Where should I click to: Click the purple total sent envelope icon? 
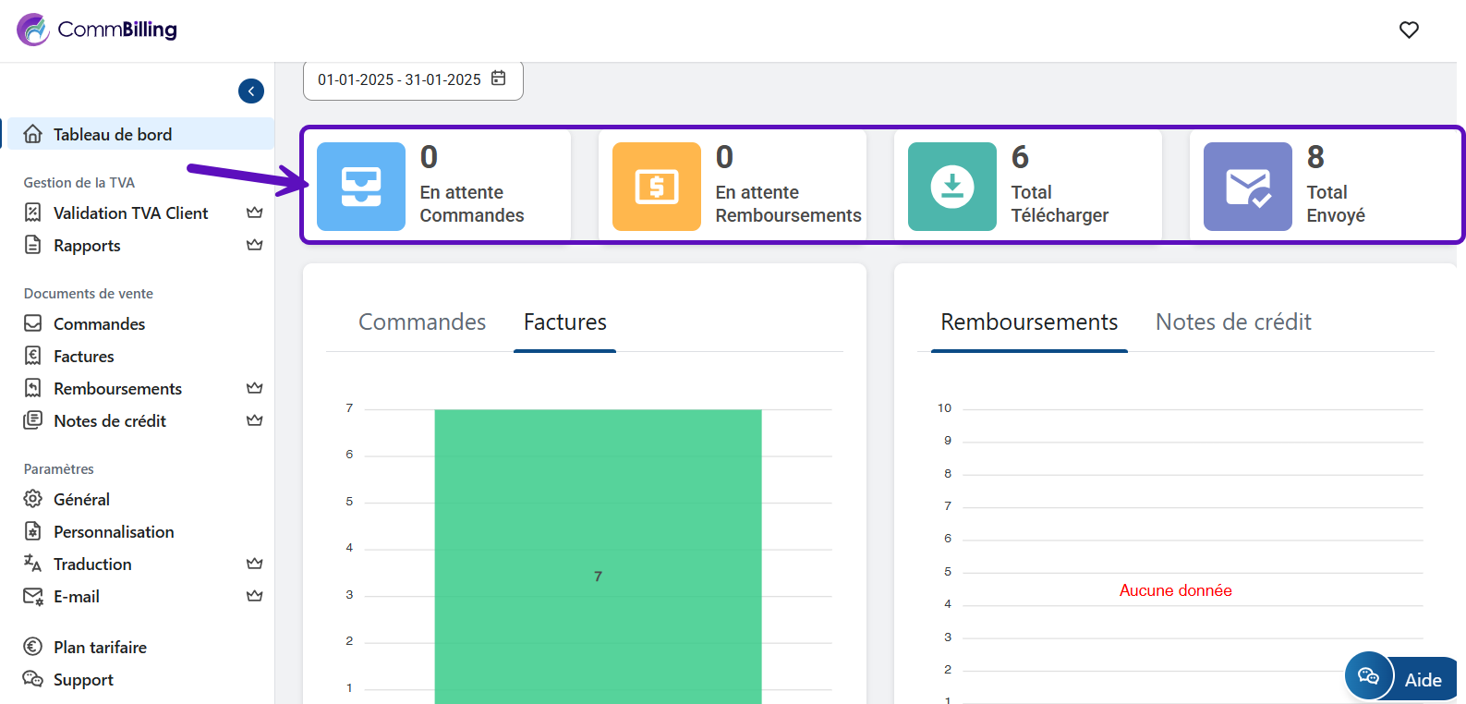point(1247,187)
